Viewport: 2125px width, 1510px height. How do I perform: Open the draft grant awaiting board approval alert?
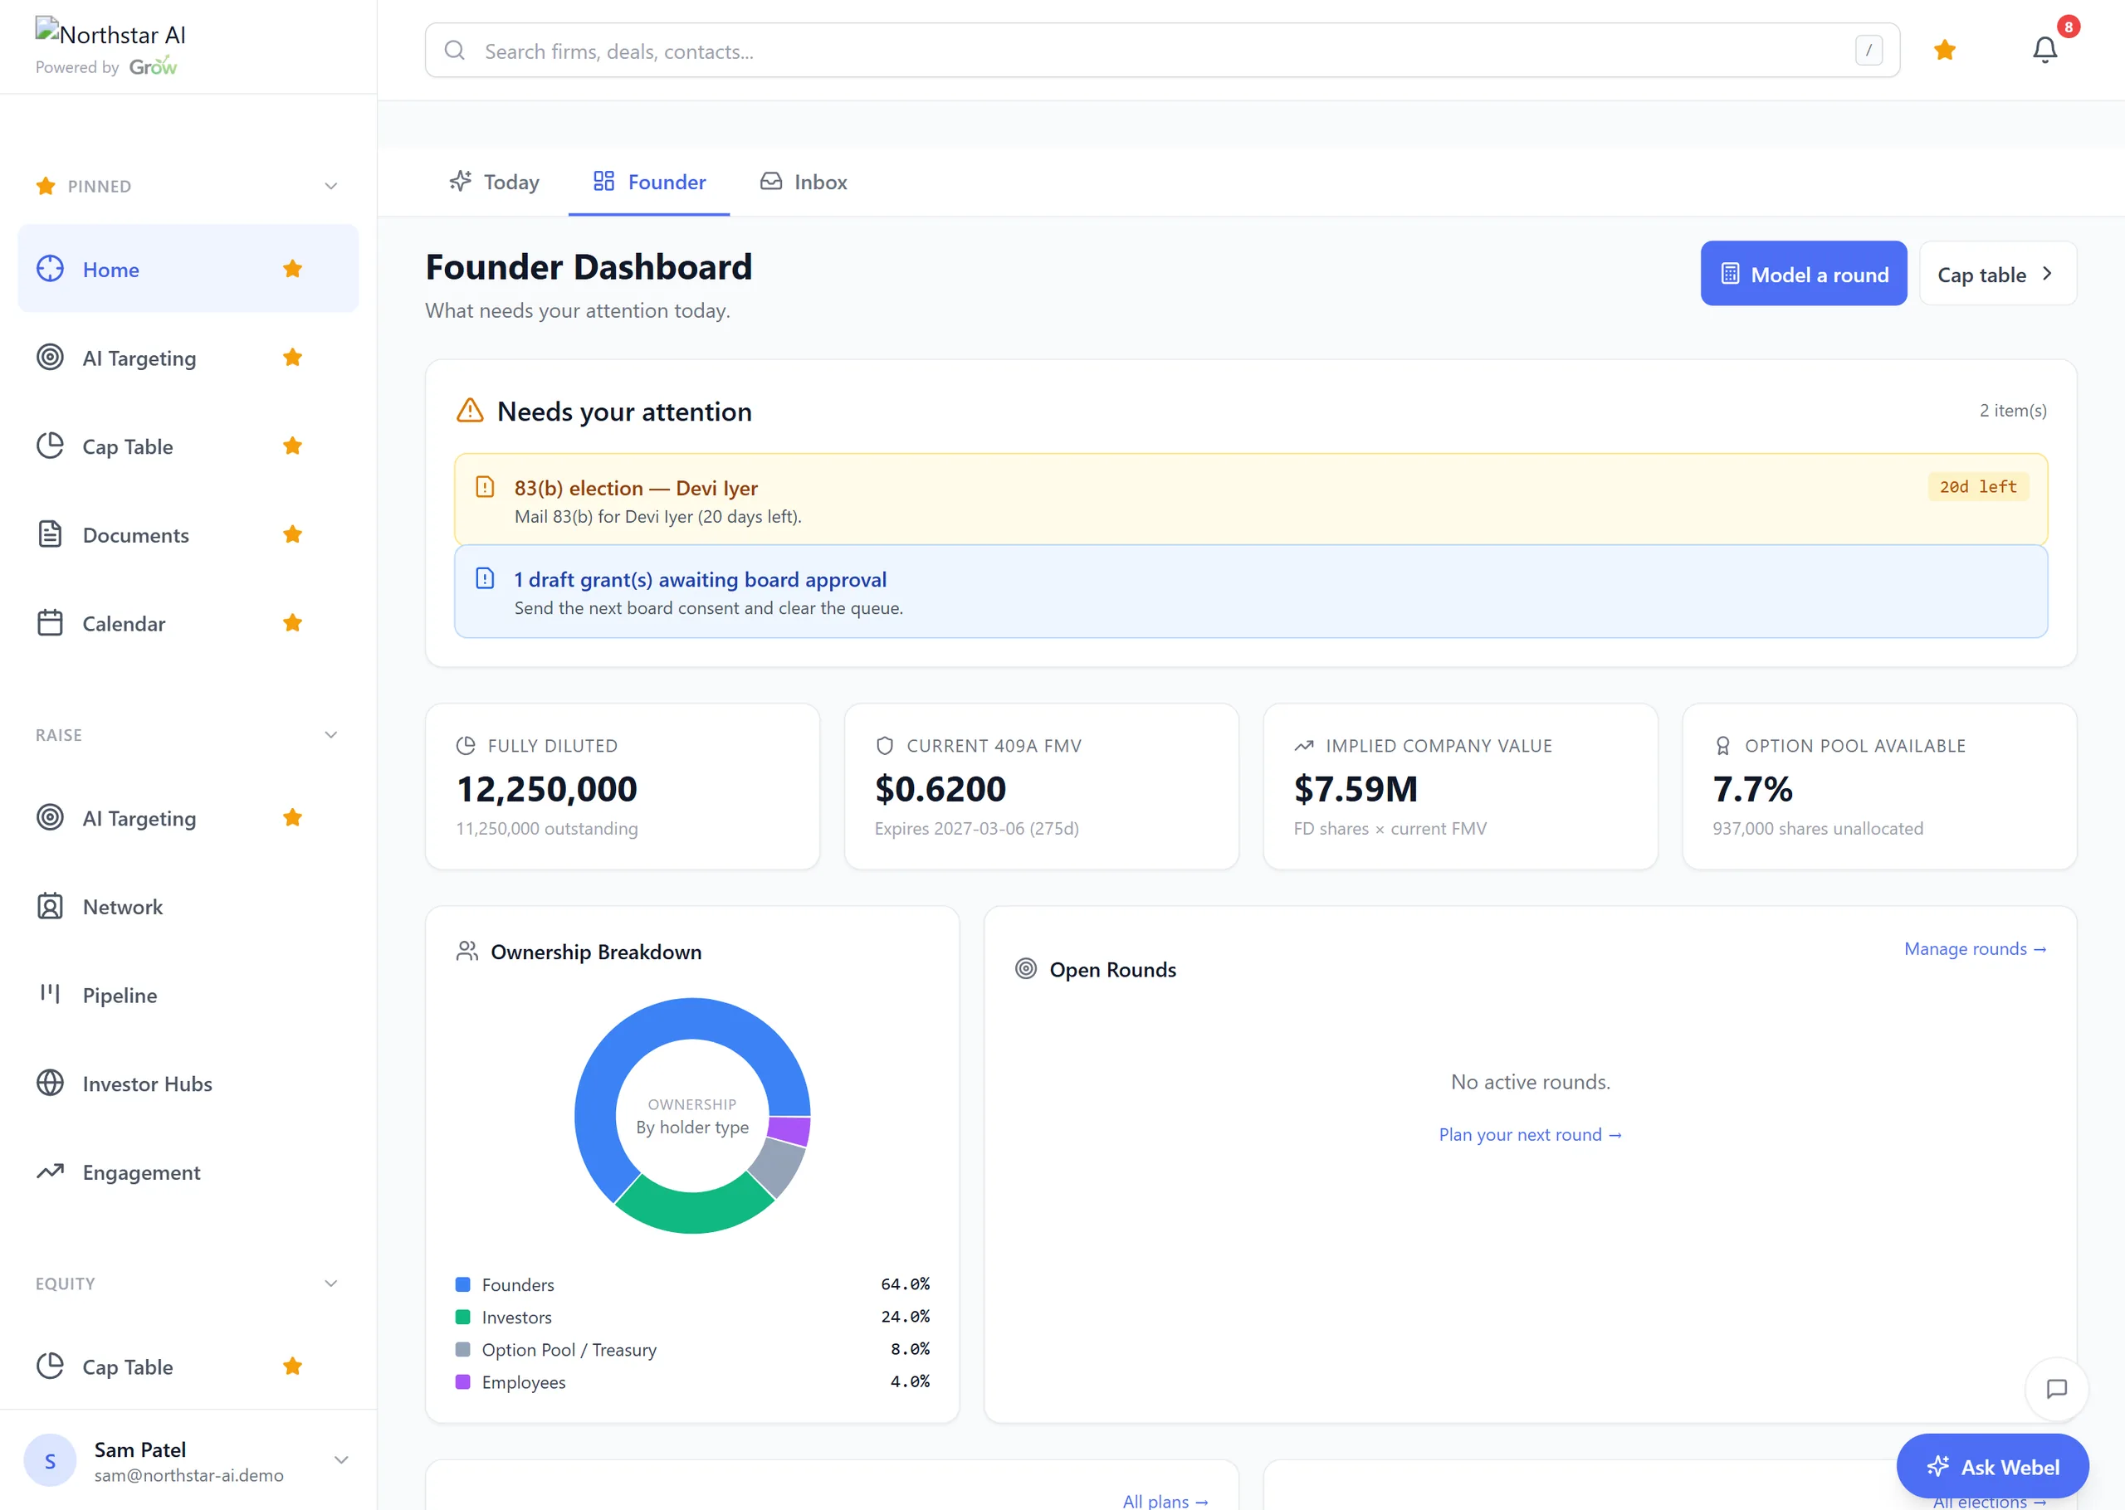coord(1251,592)
